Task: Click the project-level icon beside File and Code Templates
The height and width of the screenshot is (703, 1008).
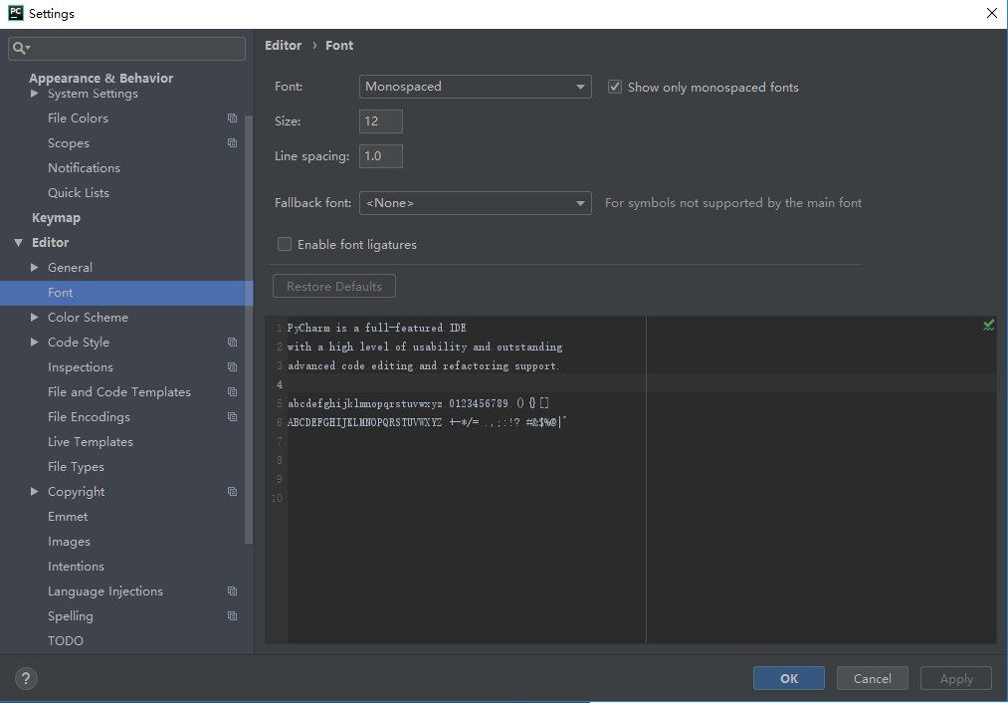Action: pos(232,391)
